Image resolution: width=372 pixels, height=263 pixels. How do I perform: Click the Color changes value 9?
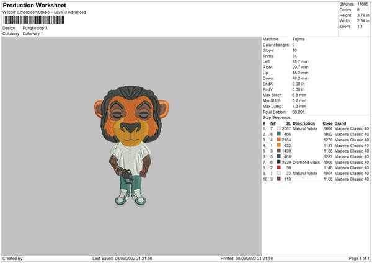pyautogui.click(x=293, y=45)
